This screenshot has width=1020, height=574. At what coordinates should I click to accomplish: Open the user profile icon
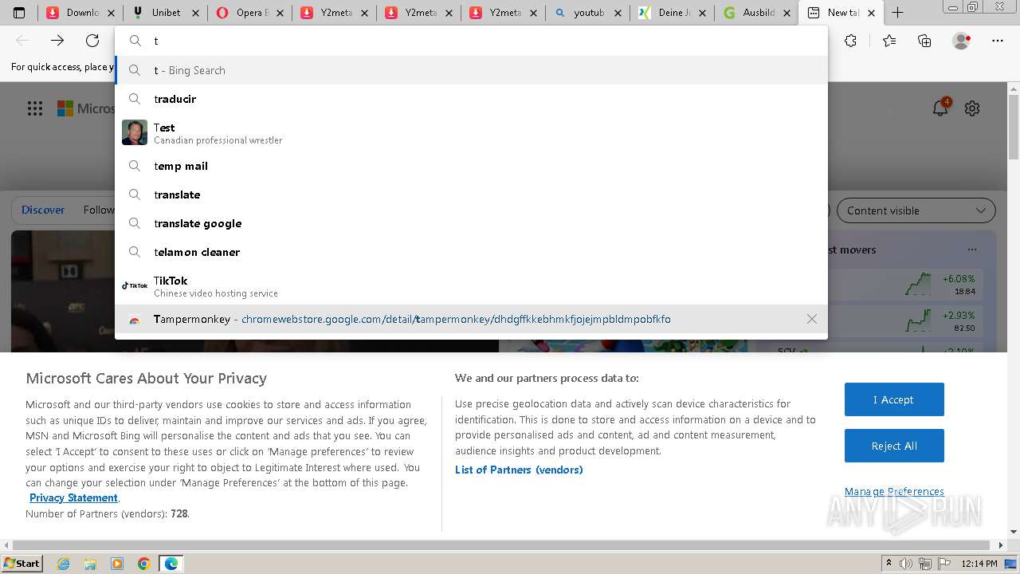[x=961, y=41]
